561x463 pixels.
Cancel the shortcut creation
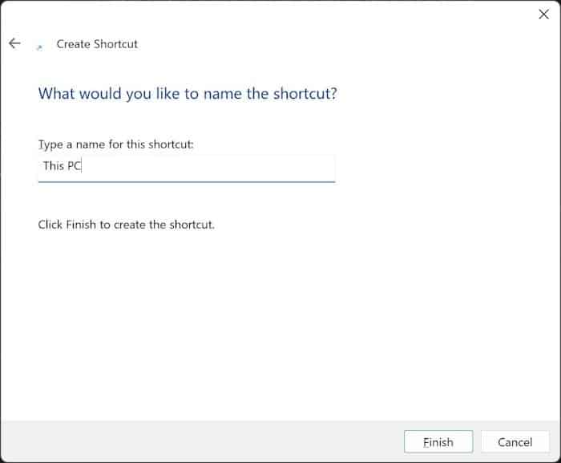[515, 442]
